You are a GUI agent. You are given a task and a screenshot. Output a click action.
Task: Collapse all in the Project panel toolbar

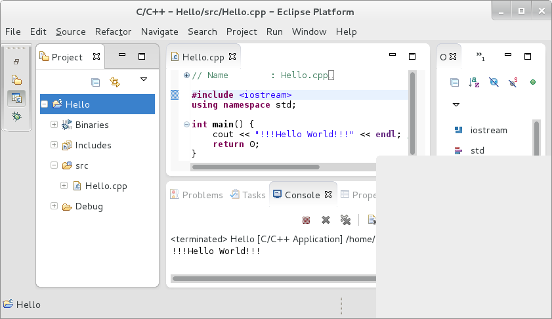(95, 83)
